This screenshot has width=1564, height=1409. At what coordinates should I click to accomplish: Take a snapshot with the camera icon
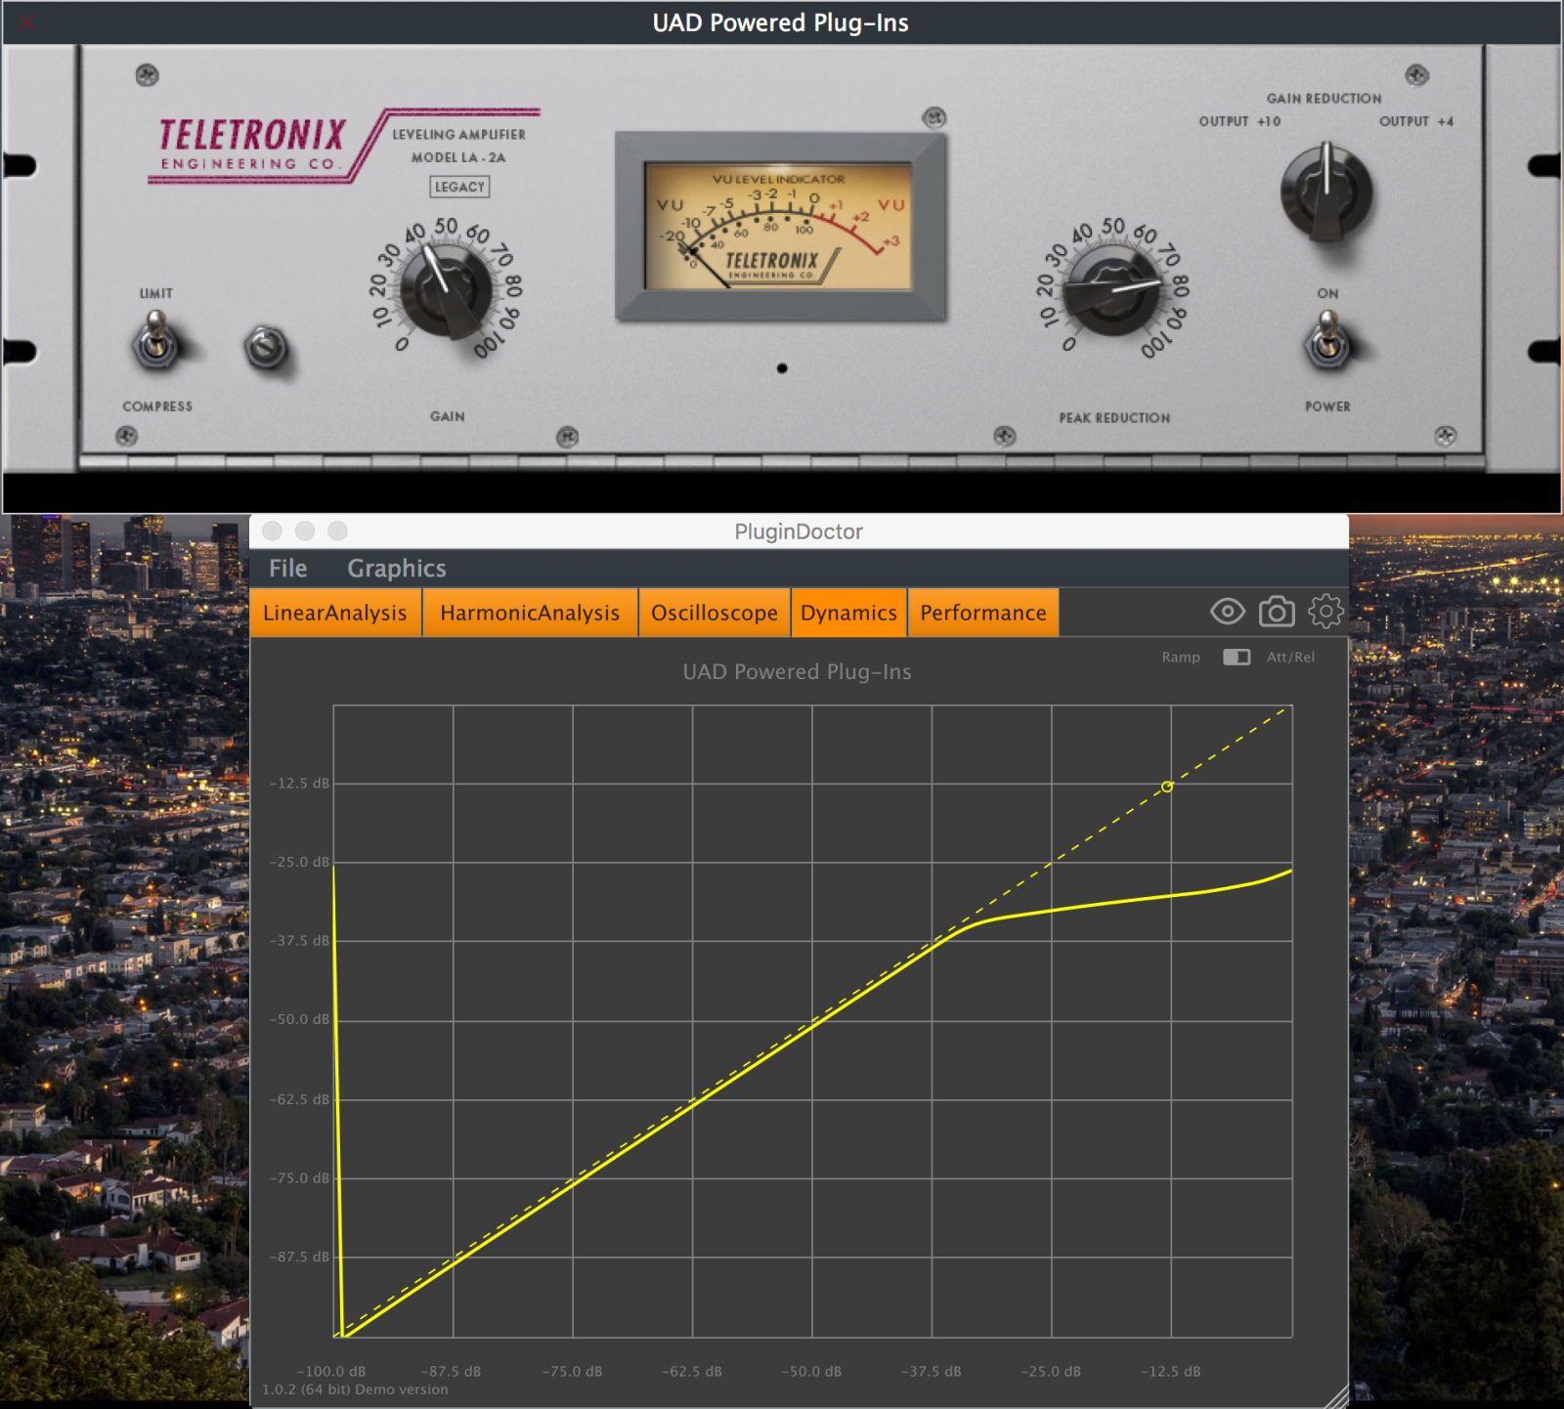point(1277,612)
